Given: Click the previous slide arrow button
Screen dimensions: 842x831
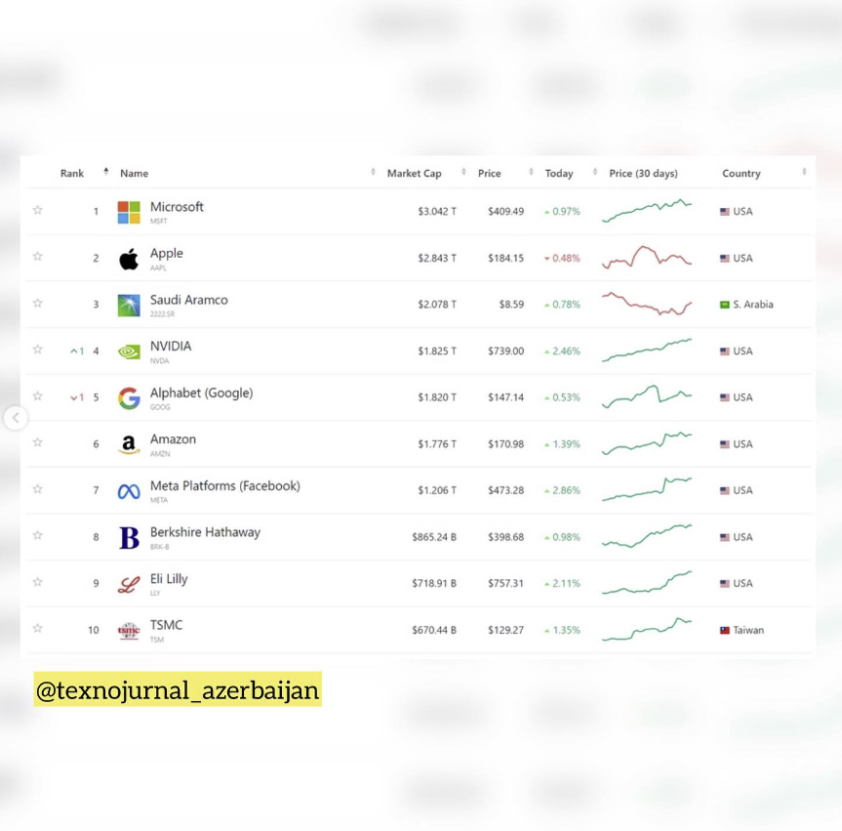Looking at the screenshot, I should (x=15, y=418).
